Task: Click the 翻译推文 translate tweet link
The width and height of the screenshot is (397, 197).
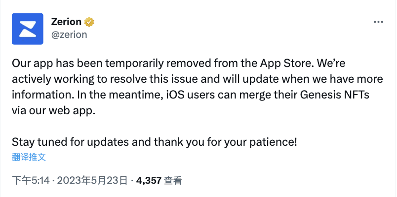Action: 29,157
